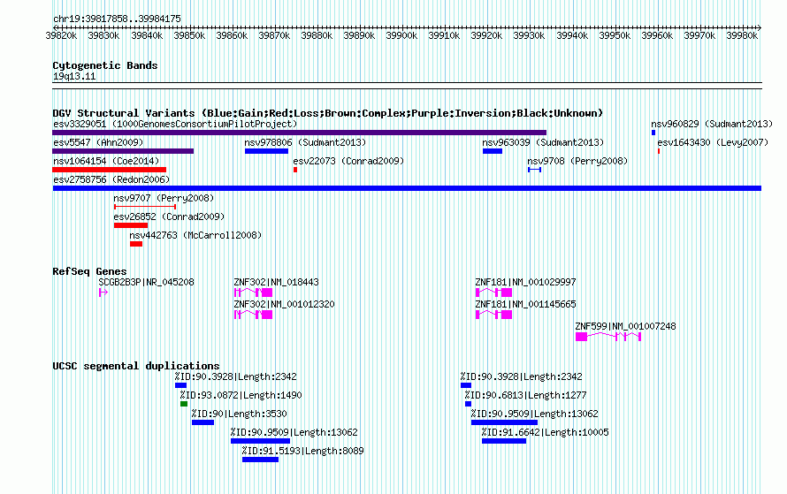
Task: Click the SCGB2B3P|NR_045208 text label
Action: (146, 283)
